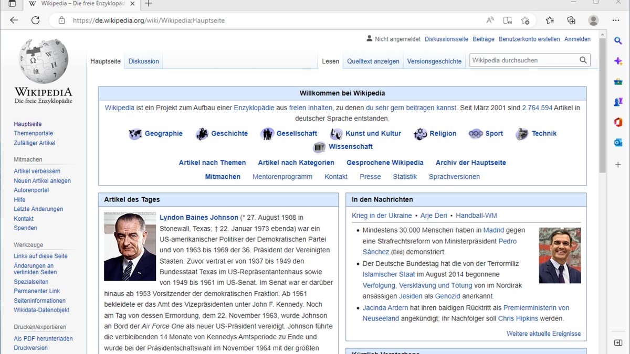
Task: Follow the Zufälliger Artikel sidebar link
Action: (34, 143)
